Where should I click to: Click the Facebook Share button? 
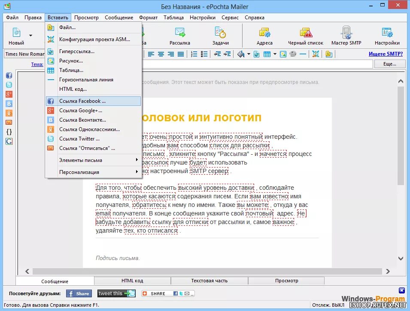(x=79, y=293)
